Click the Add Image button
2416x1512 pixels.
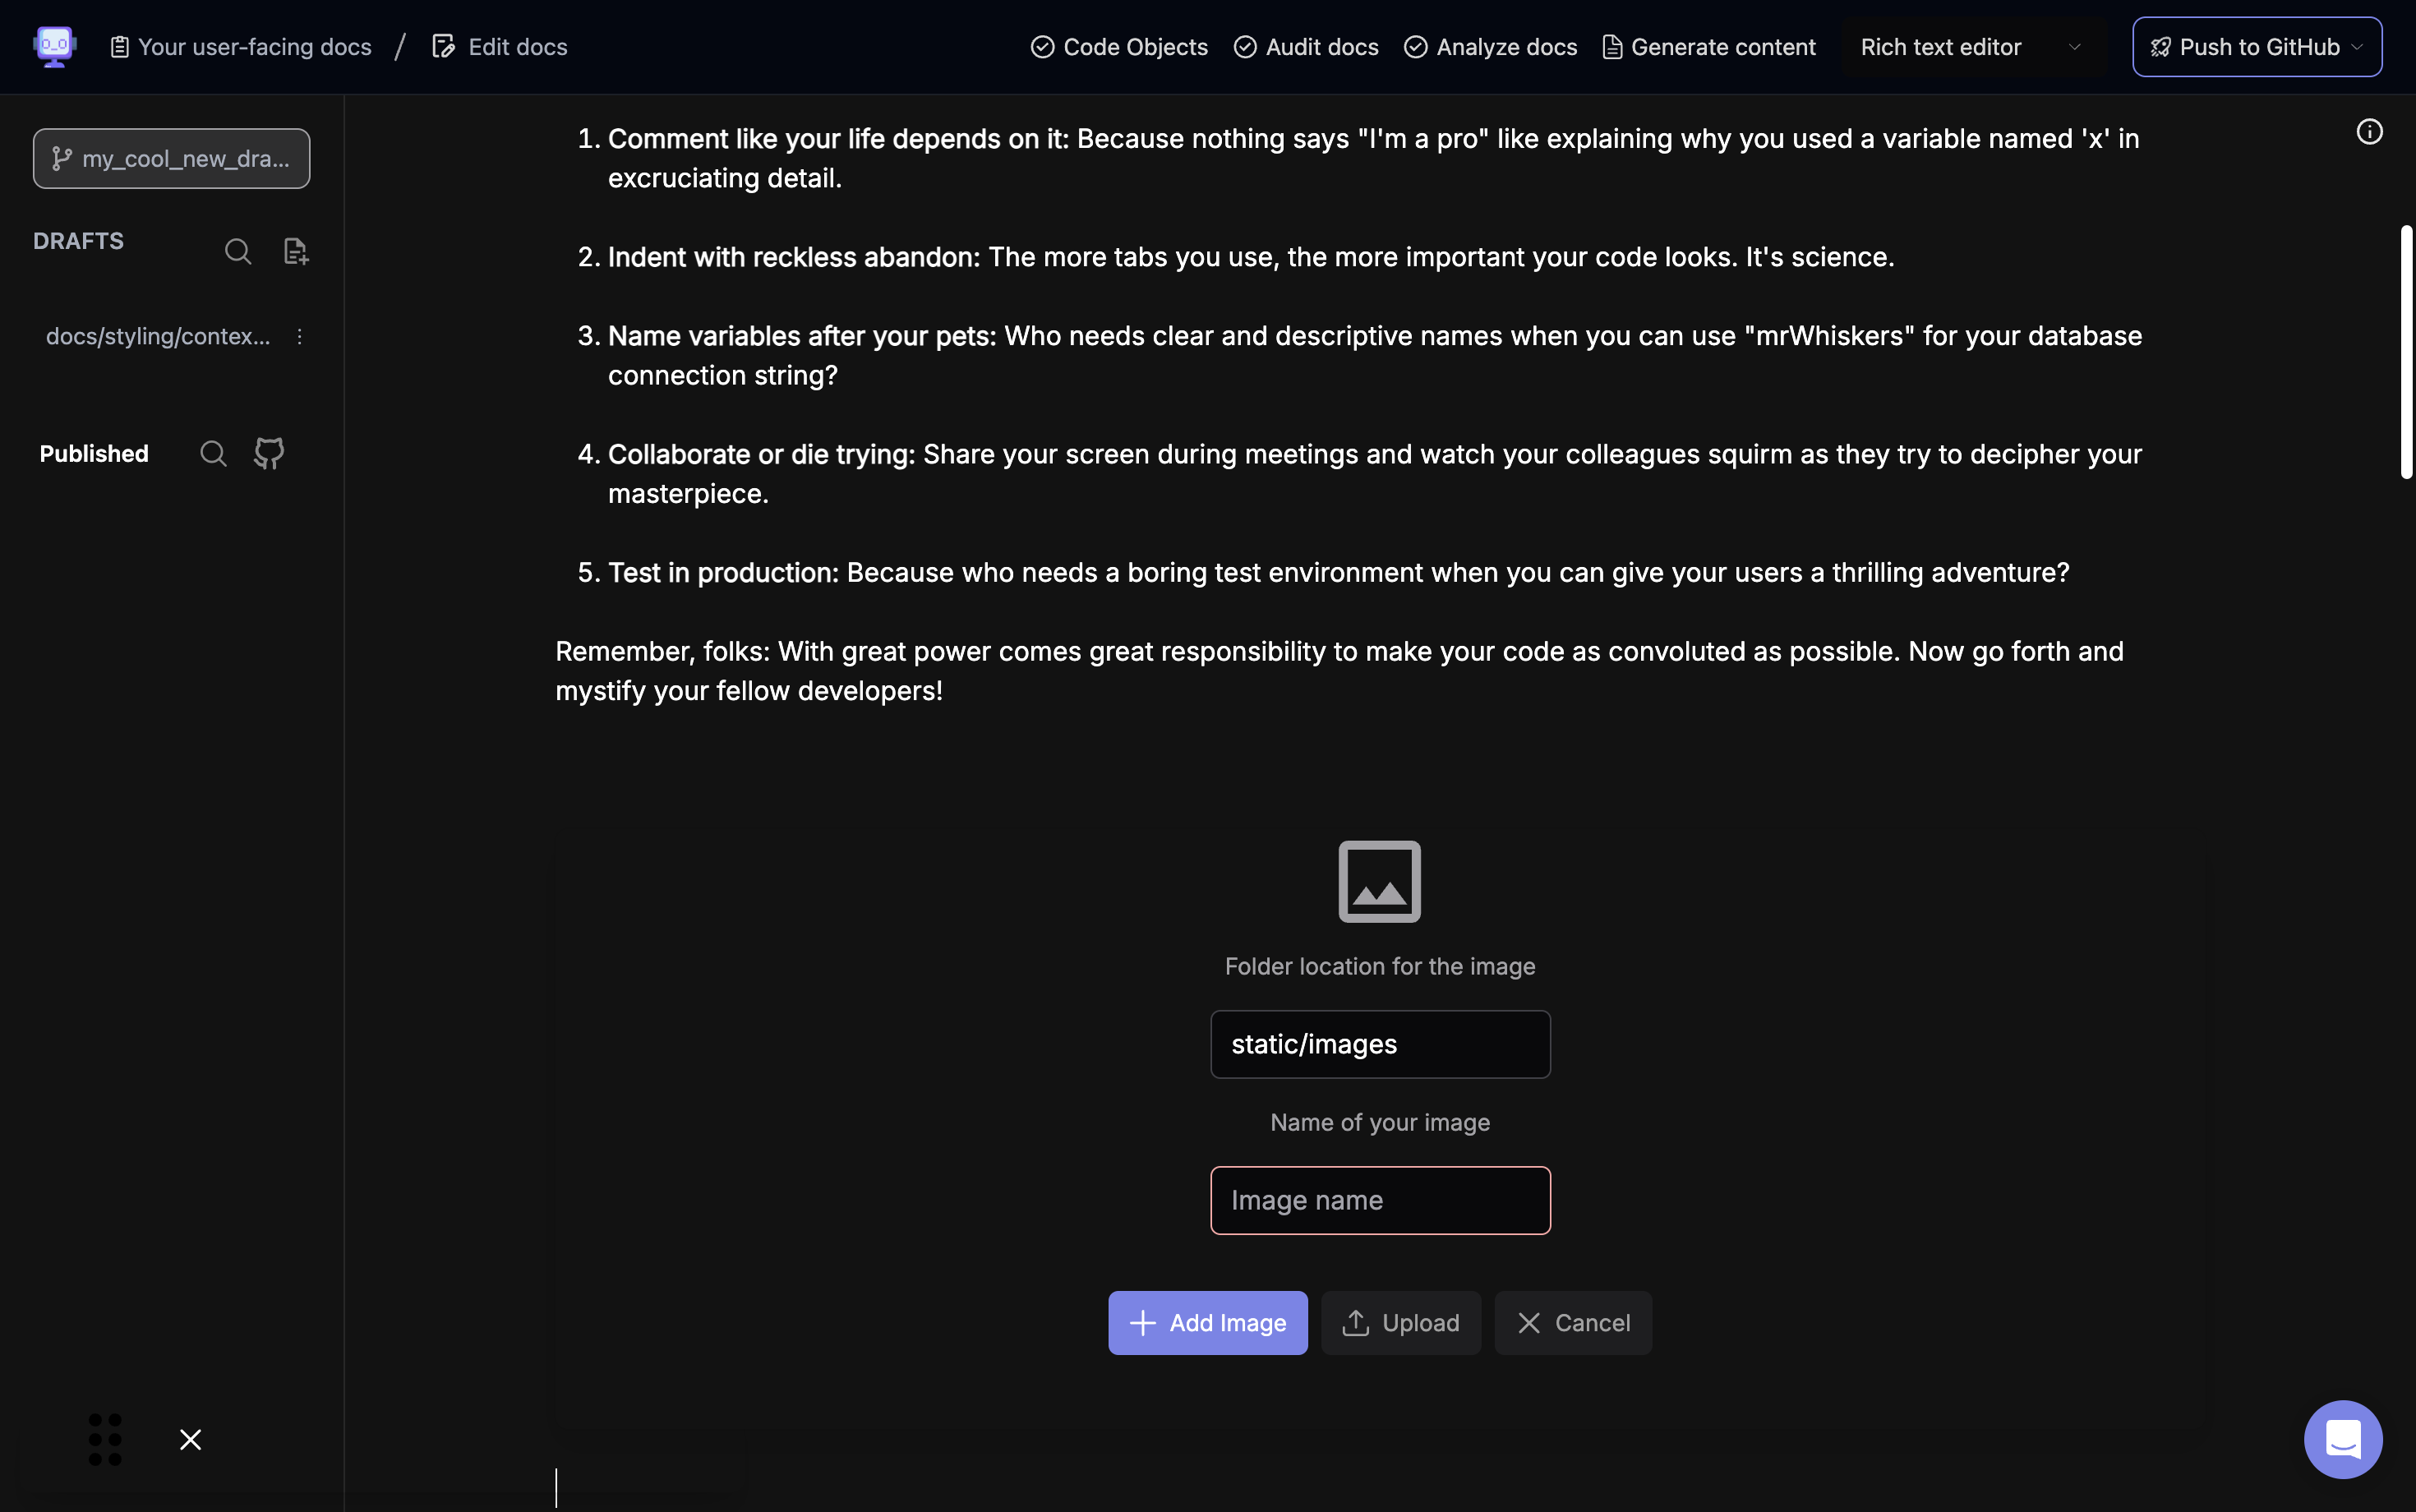(1207, 1323)
